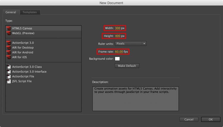The width and height of the screenshot is (223, 127).
Task: Select ActionScript 3.0 Interface in the list
Action: (29, 72)
